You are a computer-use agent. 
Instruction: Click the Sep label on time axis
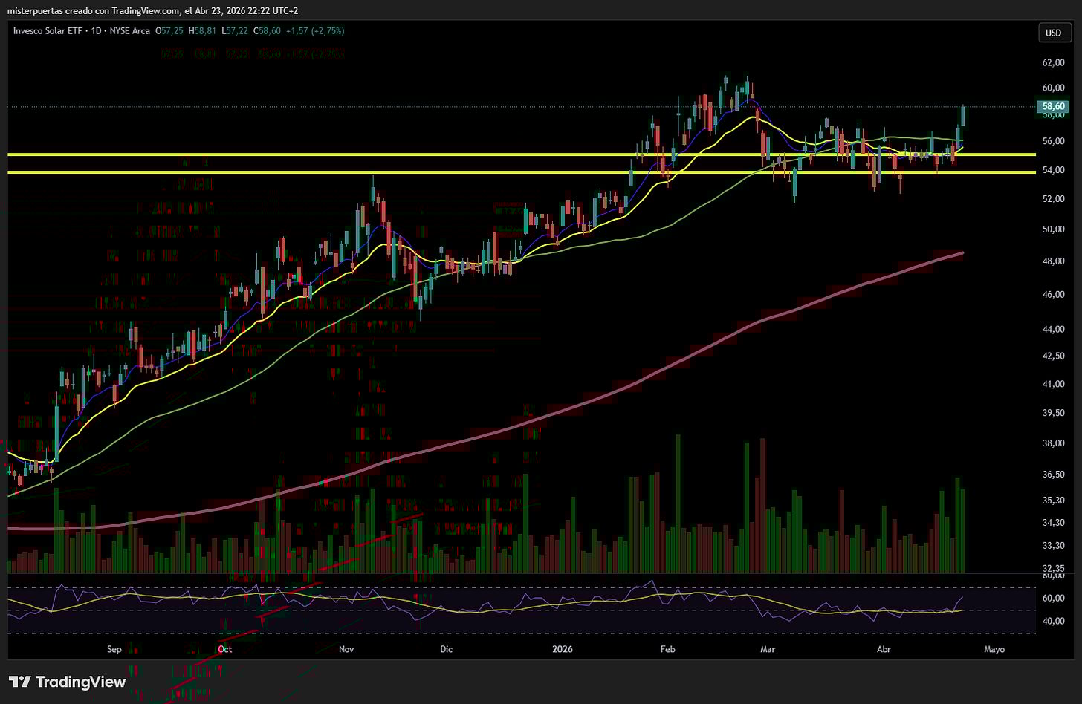tap(114, 649)
